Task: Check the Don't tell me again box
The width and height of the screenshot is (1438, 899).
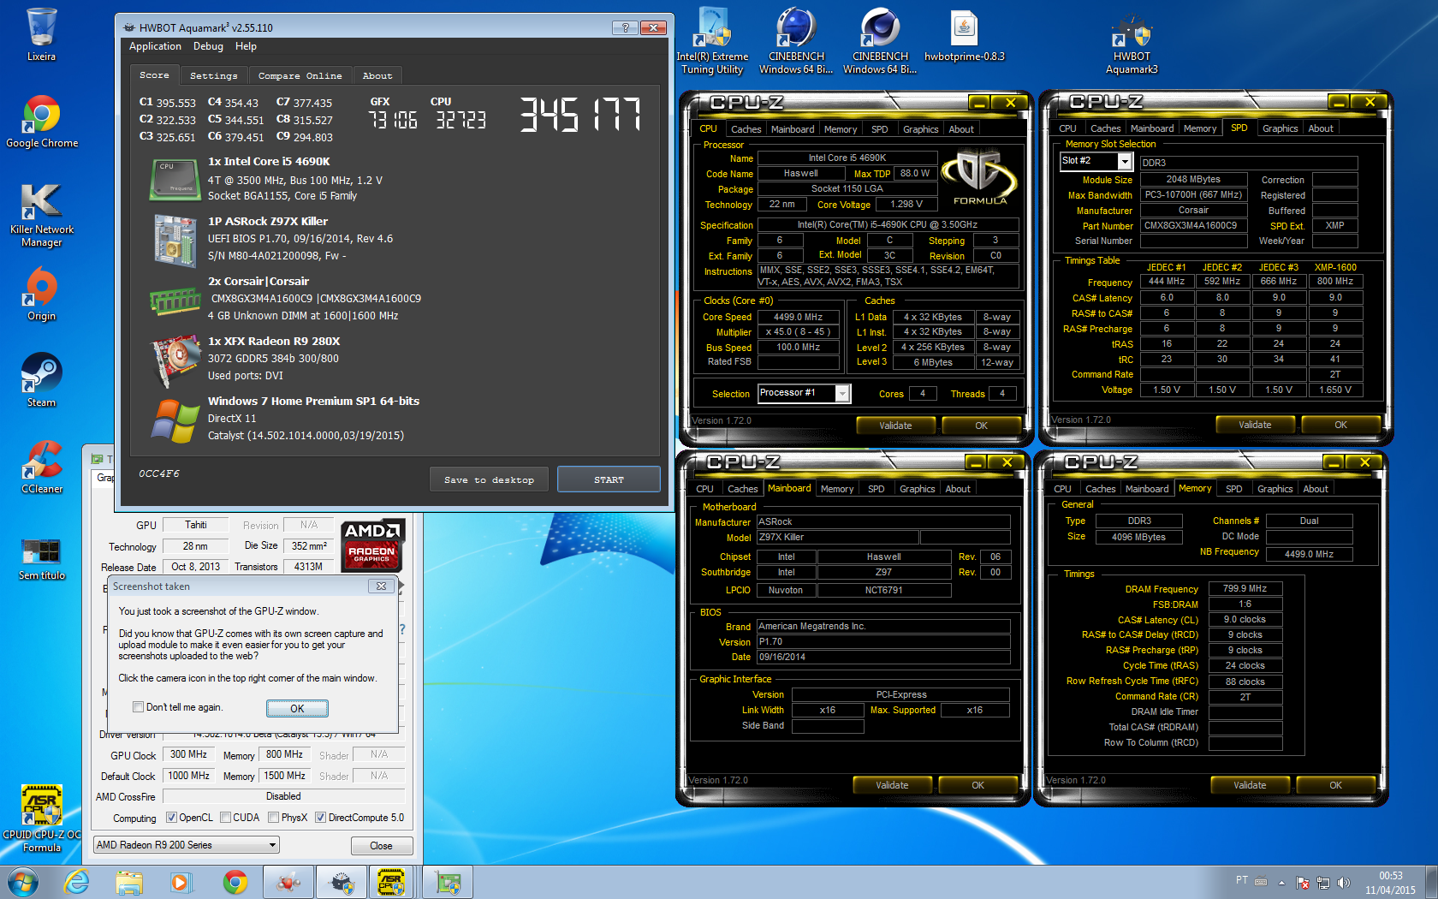Action: [138, 707]
